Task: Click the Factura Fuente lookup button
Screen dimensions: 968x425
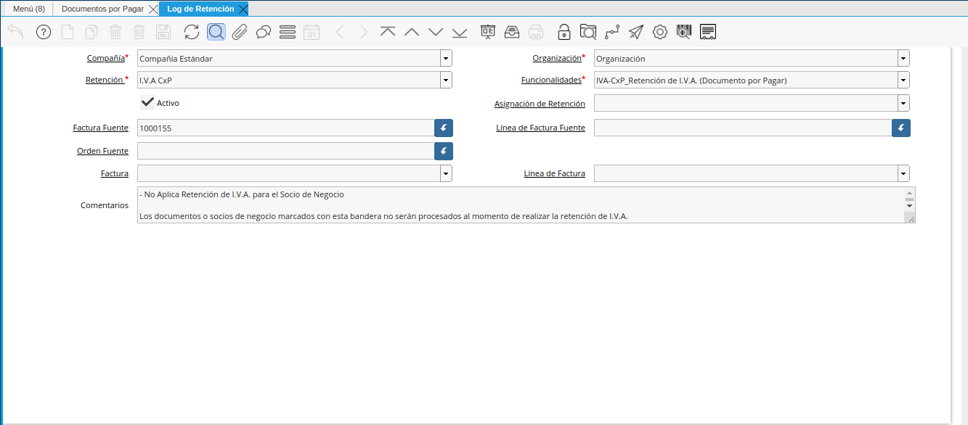Action: [444, 128]
